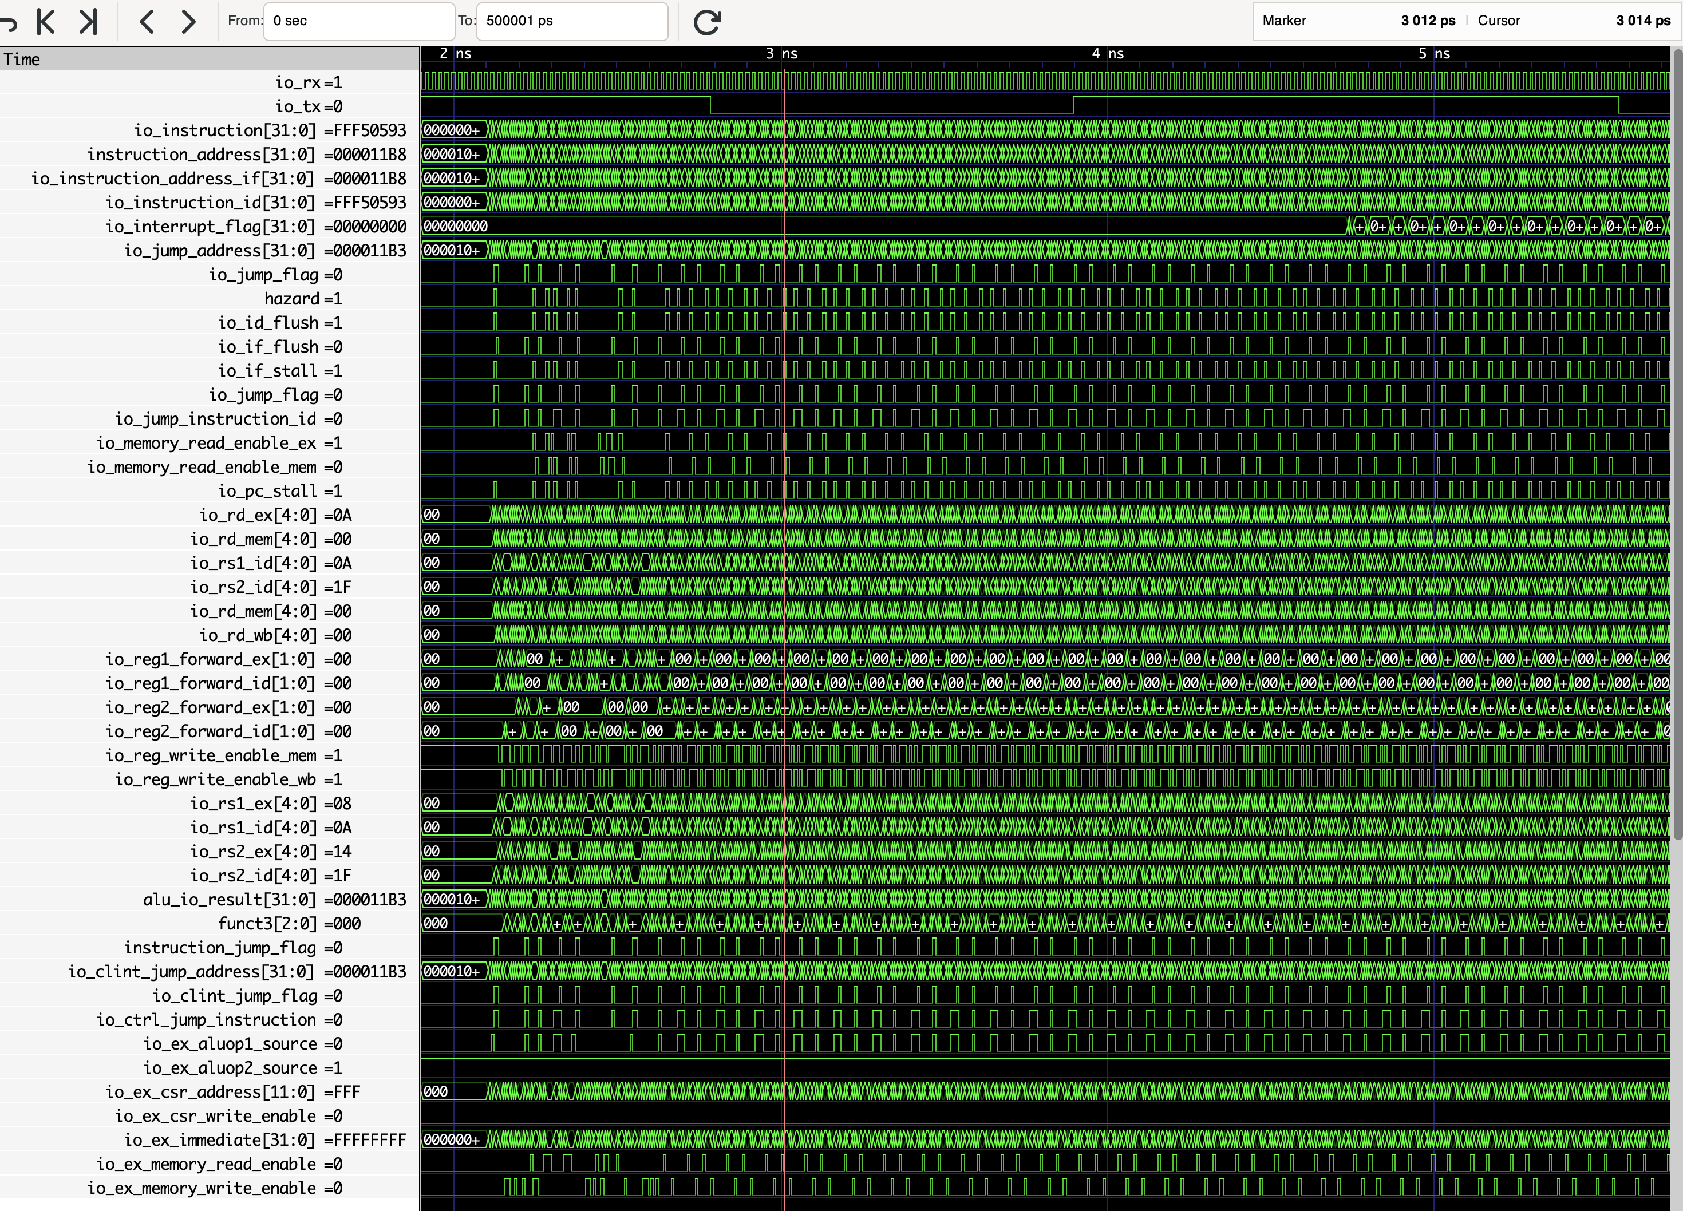
Task: Jump to the start of the waveform
Action: tap(46, 22)
